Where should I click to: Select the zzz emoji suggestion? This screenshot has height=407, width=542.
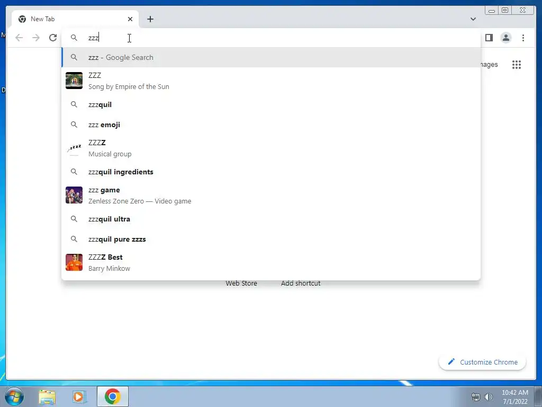(271, 125)
